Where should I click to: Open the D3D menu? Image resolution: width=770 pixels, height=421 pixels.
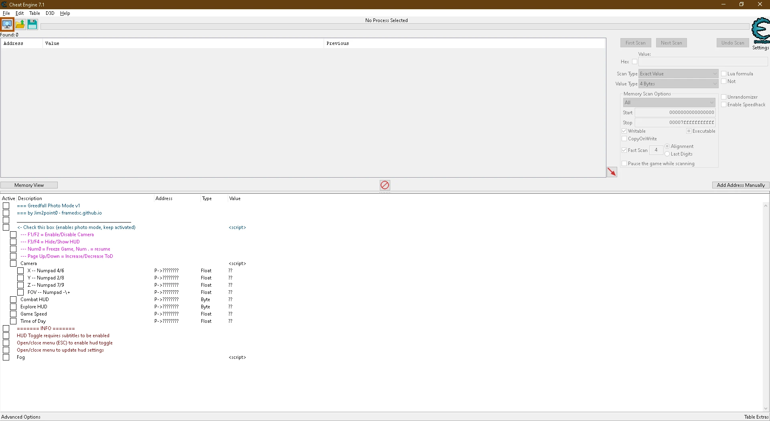point(50,13)
